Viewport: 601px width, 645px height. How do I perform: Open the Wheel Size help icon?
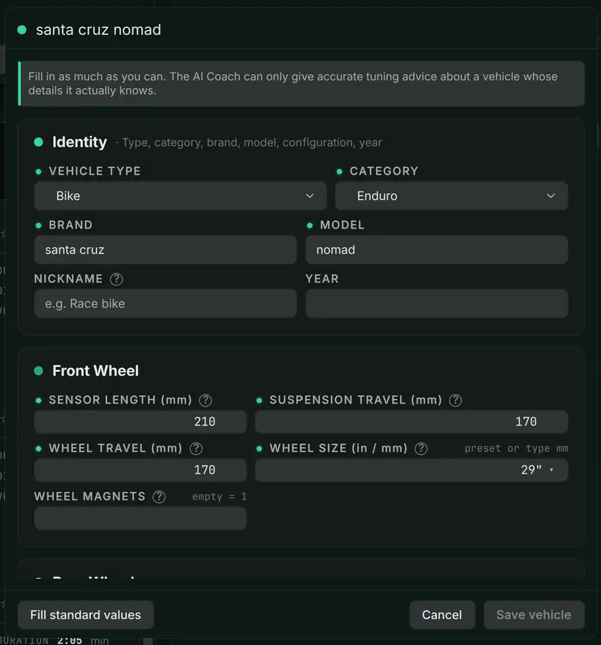point(421,449)
